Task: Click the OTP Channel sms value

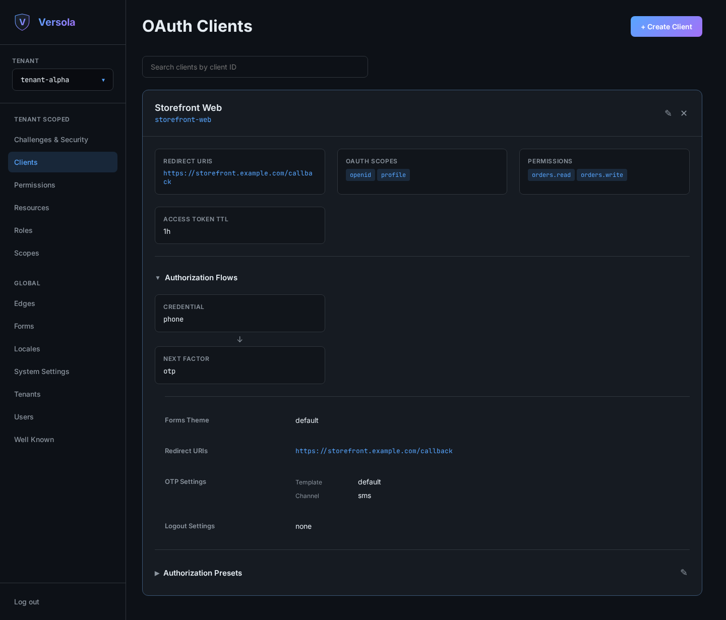Action: tap(365, 495)
